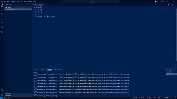Close the first_code.py tab
The height and width of the screenshot is (99, 177).
[x=43, y=5]
